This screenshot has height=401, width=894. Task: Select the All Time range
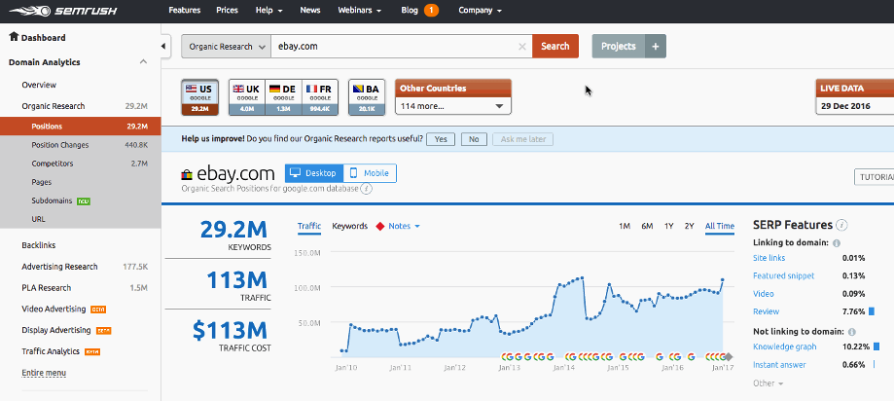pyautogui.click(x=720, y=227)
